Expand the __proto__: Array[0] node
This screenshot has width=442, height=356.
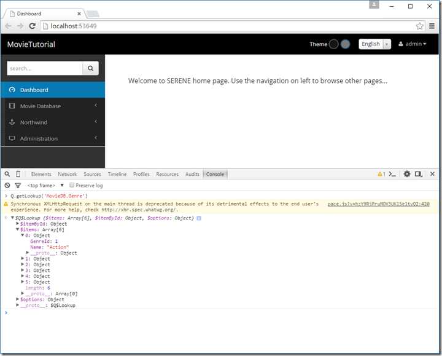[x=23, y=293]
